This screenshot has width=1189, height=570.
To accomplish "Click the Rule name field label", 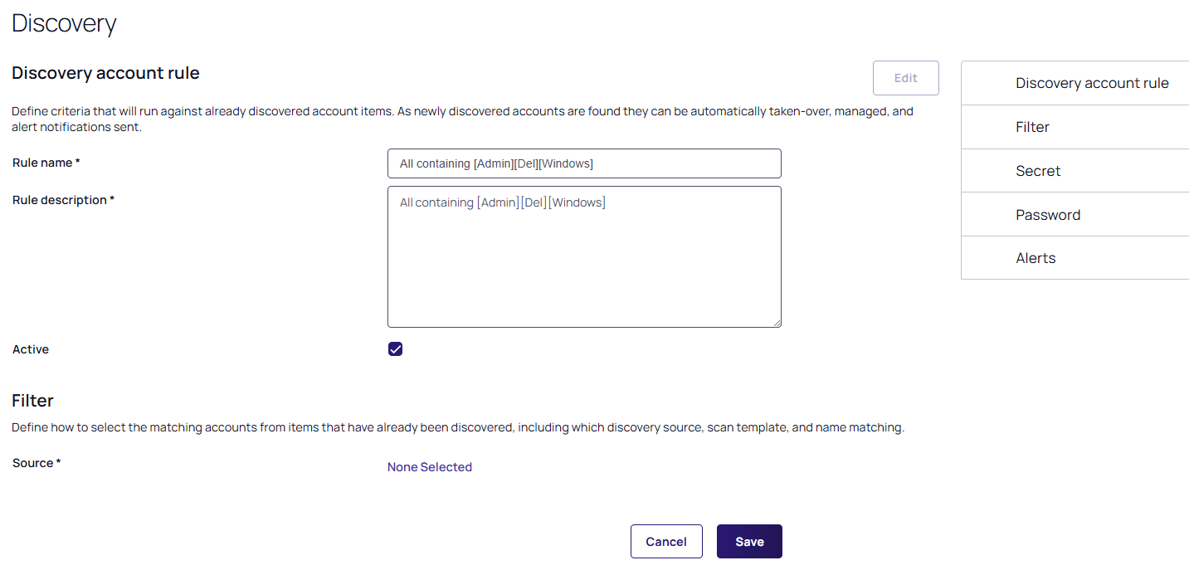I will 46,163.
